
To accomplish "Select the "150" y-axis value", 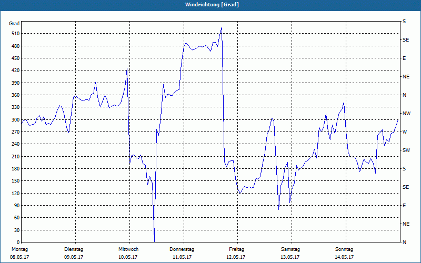I will click(16, 181).
